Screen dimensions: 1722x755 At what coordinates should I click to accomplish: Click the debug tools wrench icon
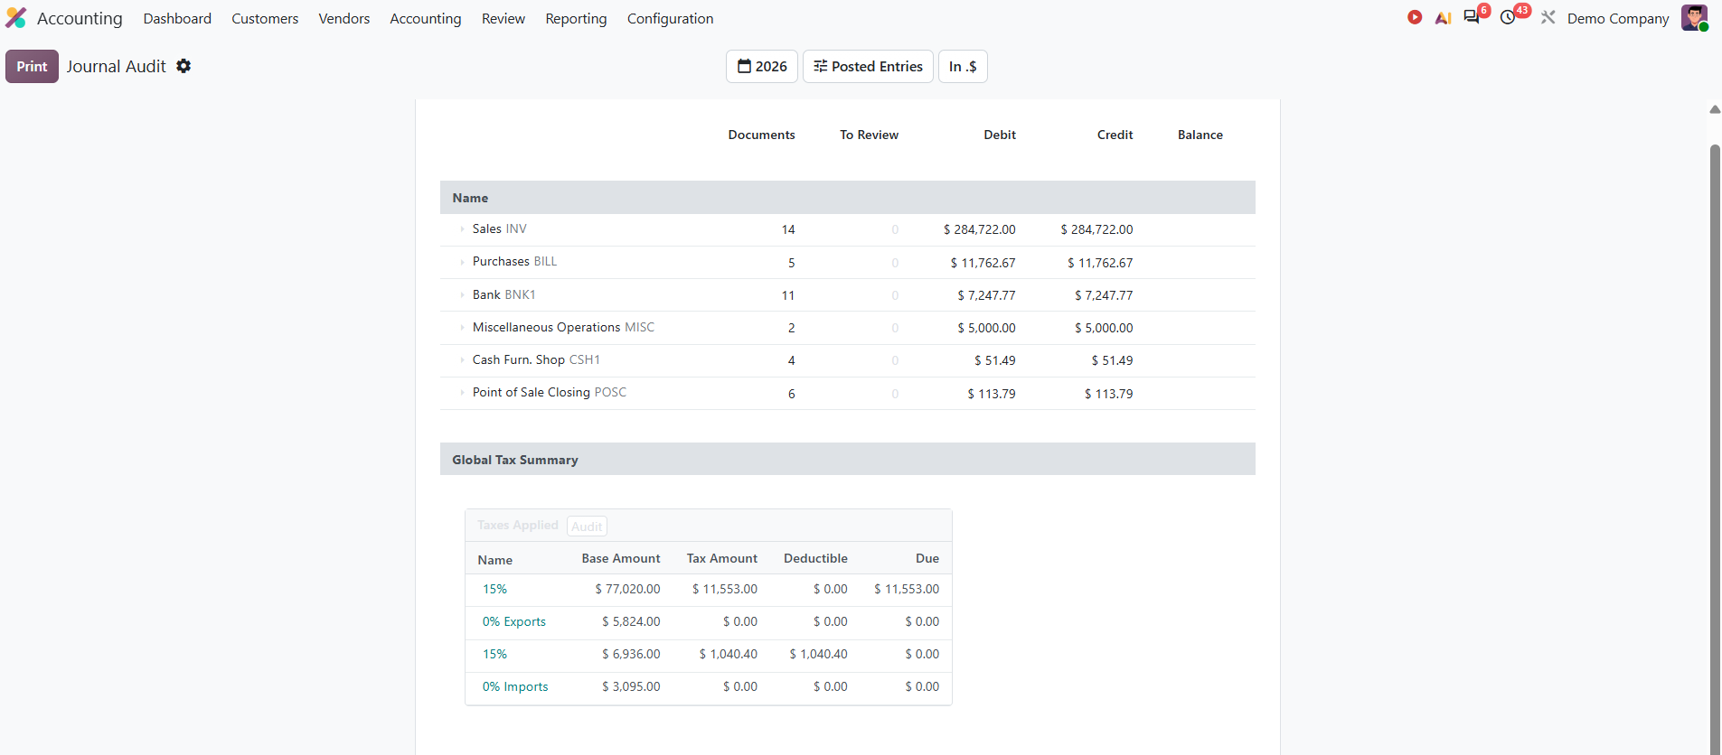1548,17
